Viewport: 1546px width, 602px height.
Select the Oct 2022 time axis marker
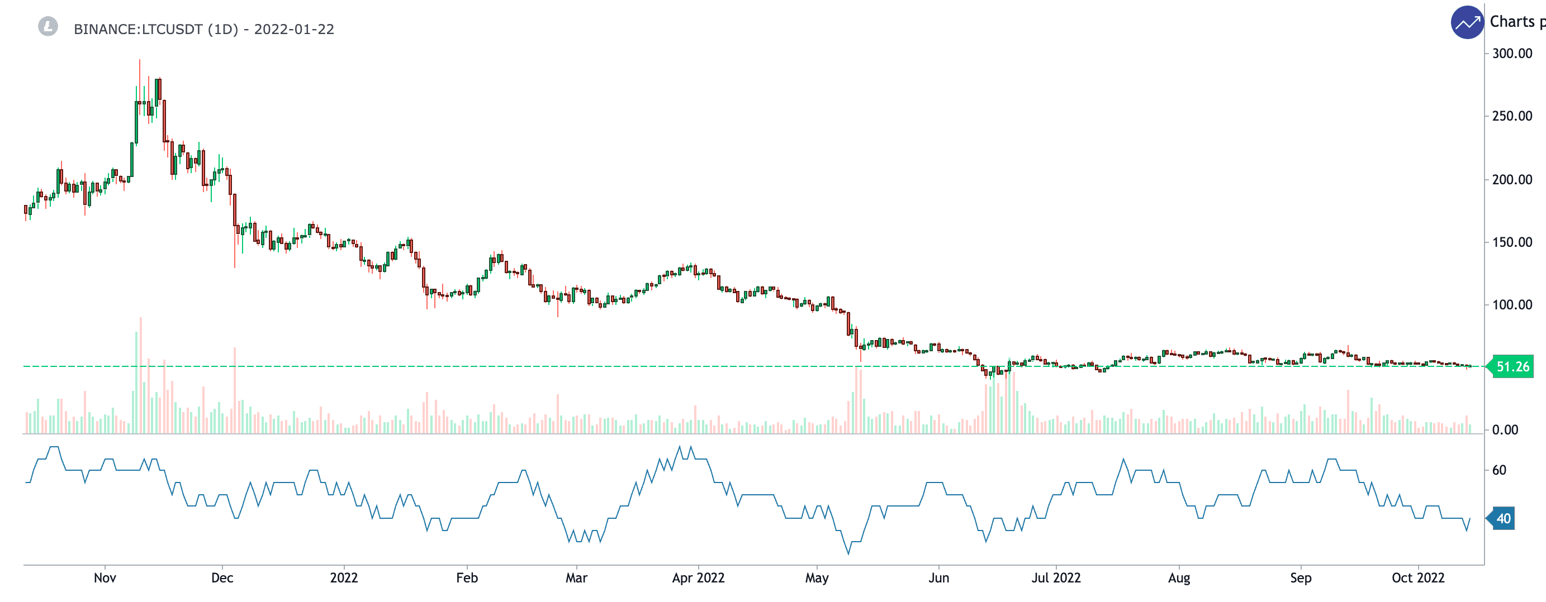(1417, 578)
